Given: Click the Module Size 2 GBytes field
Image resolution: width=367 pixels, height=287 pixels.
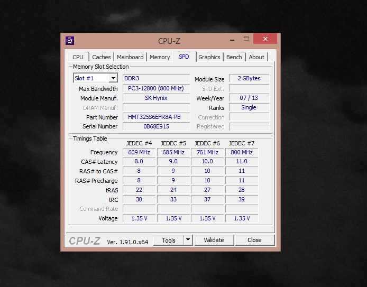Looking at the screenshot, I should pos(249,78).
